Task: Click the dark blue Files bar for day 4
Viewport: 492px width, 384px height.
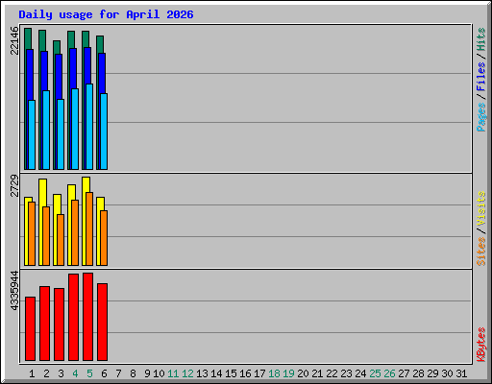Action: [x=73, y=68]
